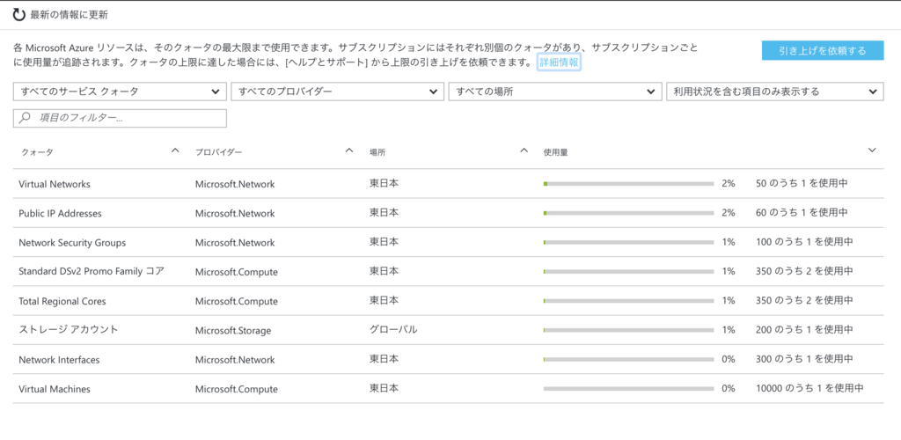Open the すべてのプロバイダー dropdown
The width and height of the screenshot is (901, 440).
click(337, 92)
